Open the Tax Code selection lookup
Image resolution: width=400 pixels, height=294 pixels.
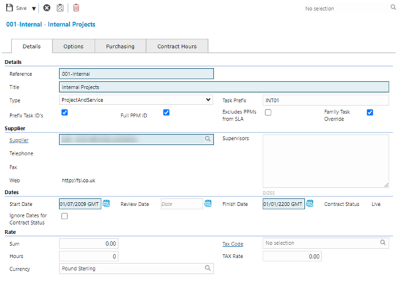[383, 243]
